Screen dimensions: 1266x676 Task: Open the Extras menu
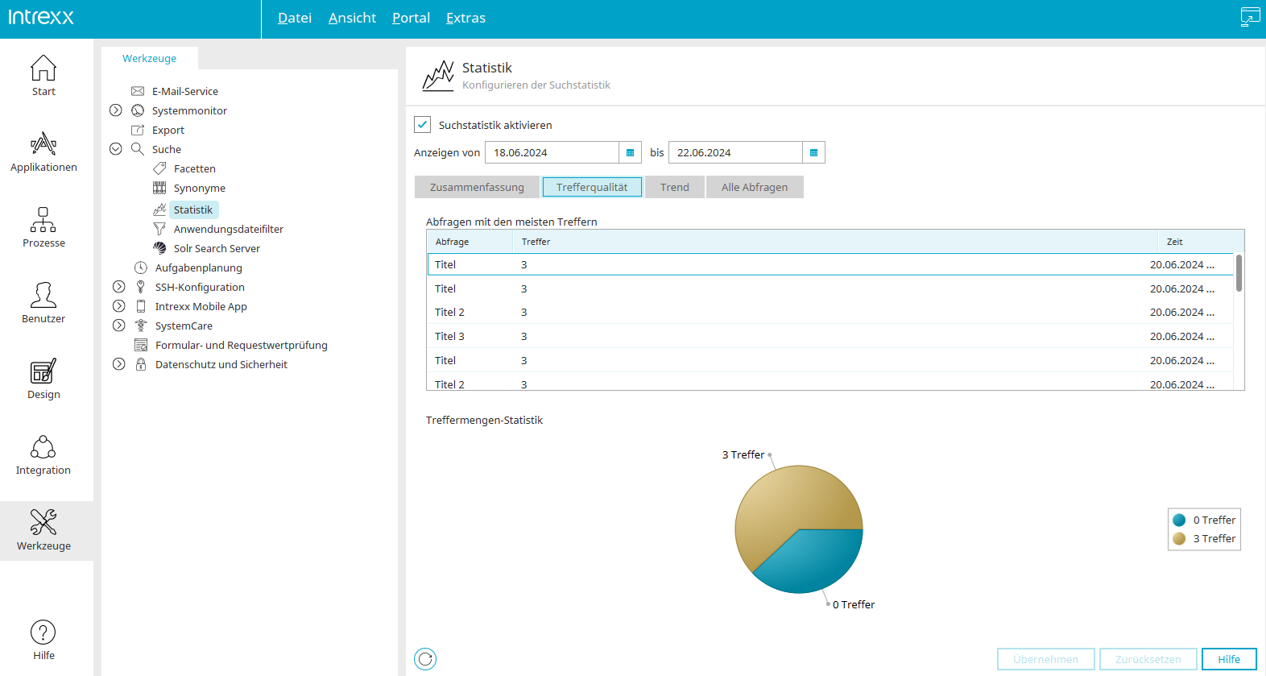click(x=465, y=18)
